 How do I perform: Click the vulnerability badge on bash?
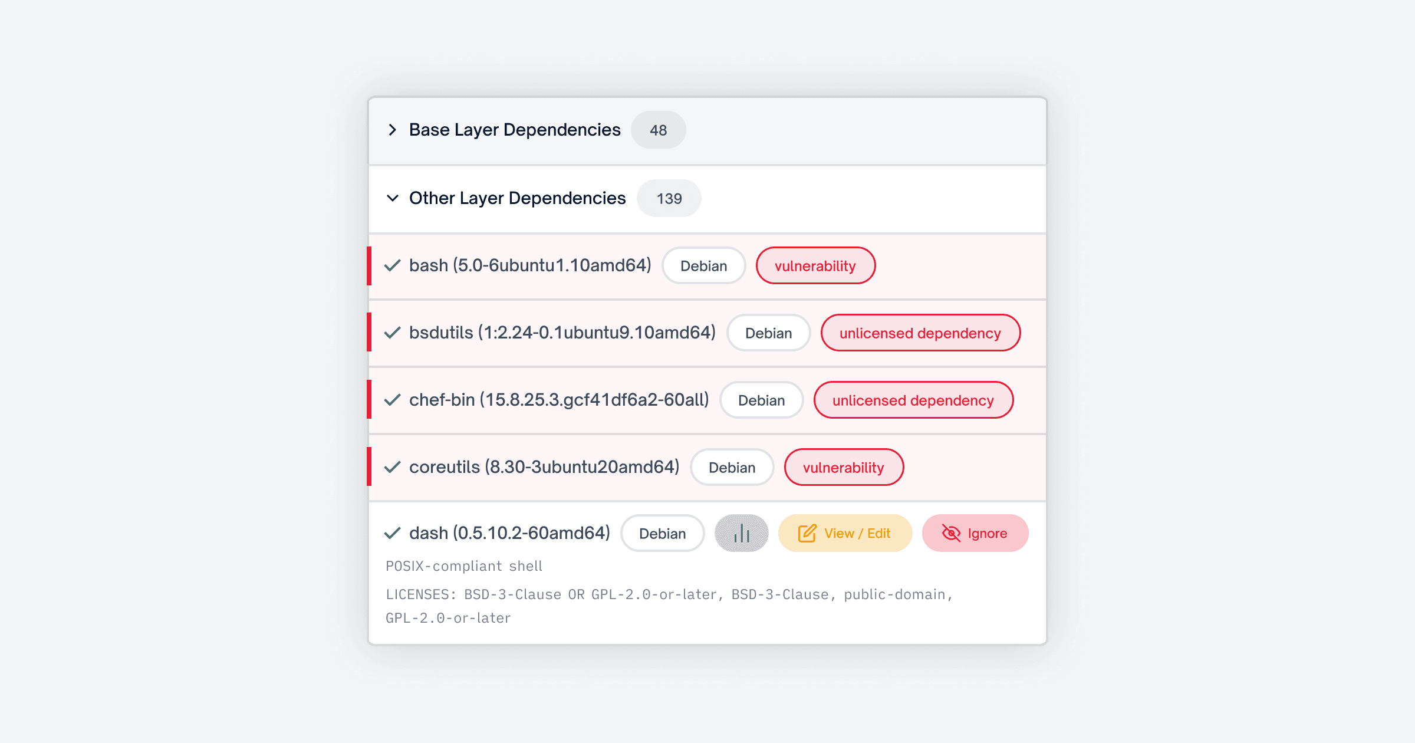pyautogui.click(x=815, y=266)
